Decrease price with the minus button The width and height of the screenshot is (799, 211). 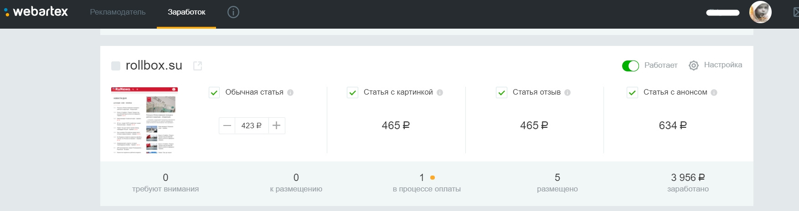pos(227,126)
